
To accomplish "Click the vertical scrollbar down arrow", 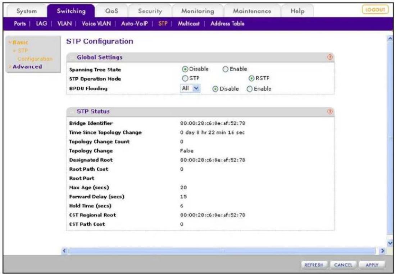I will pyautogui.click(x=390, y=243).
